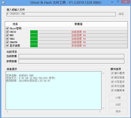The width and height of the screenshot is (131, 118).
Task: Toggle the SHA256 task checkbox
Action: pos(7,42)
